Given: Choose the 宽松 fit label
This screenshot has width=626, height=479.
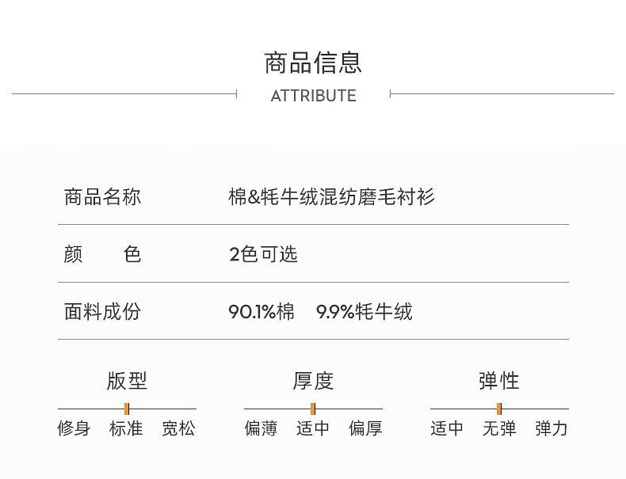Looking at the screenshot, I should point(178,429).
